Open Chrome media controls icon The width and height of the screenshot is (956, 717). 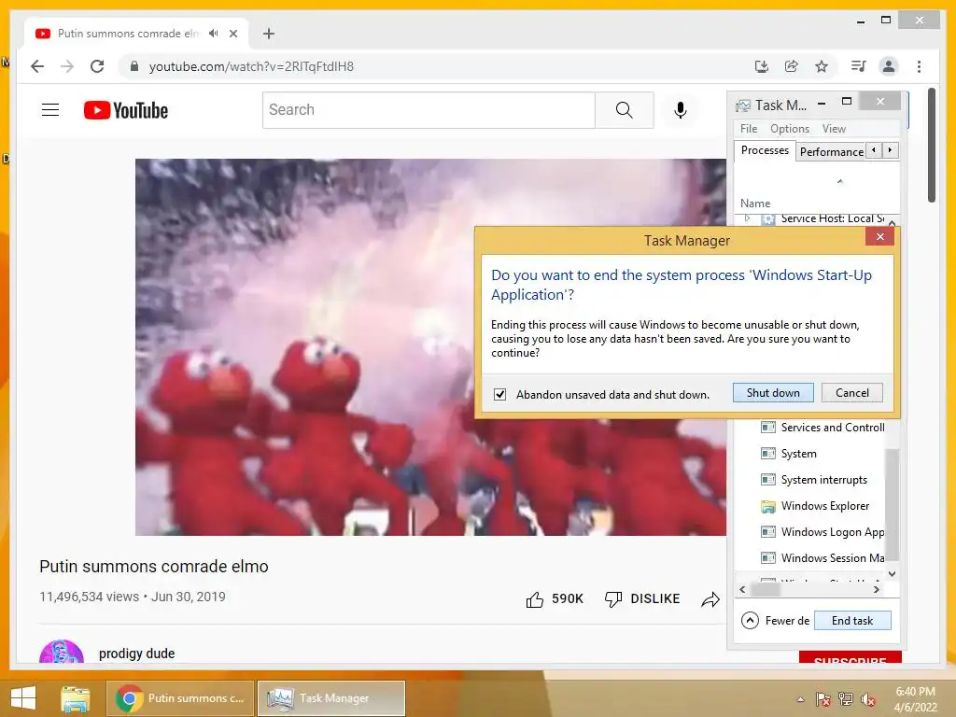coord(859,66)
